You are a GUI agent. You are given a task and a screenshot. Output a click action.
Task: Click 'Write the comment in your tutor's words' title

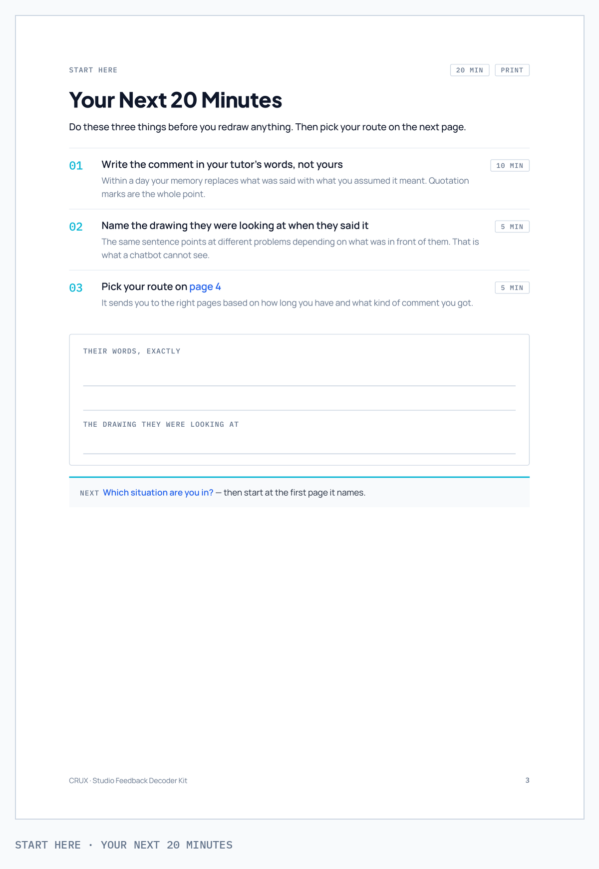[222, 164]
